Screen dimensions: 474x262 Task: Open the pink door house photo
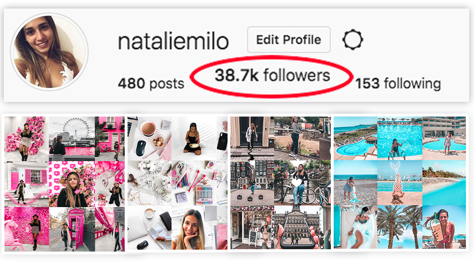(26, 184)
